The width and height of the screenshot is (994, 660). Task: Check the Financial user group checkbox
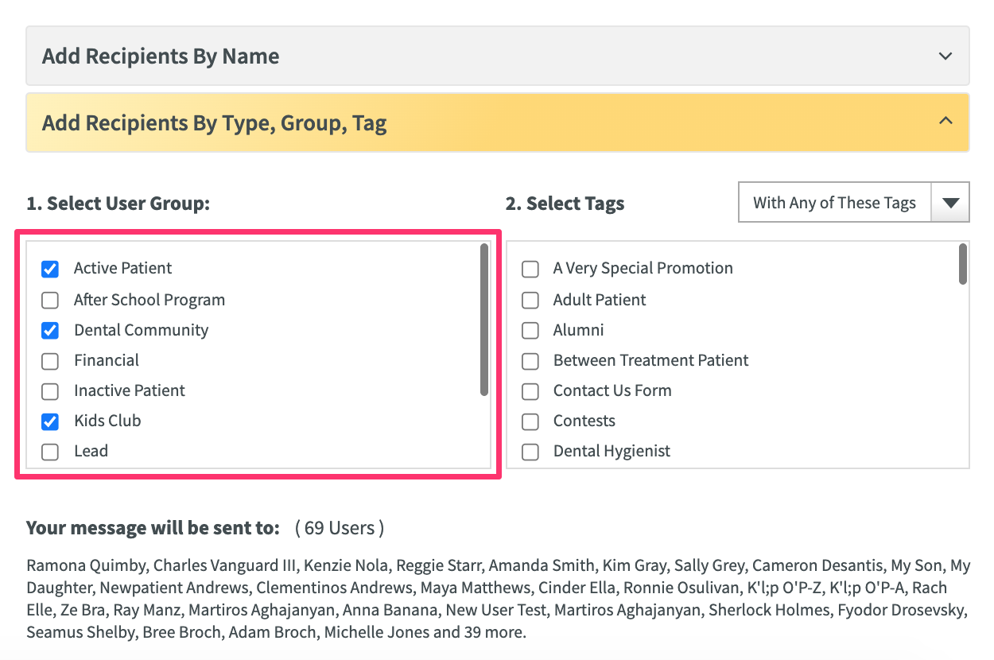(x=50, y=361)
